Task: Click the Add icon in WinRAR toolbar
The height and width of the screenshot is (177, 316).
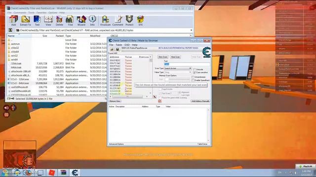Action: 13,21
